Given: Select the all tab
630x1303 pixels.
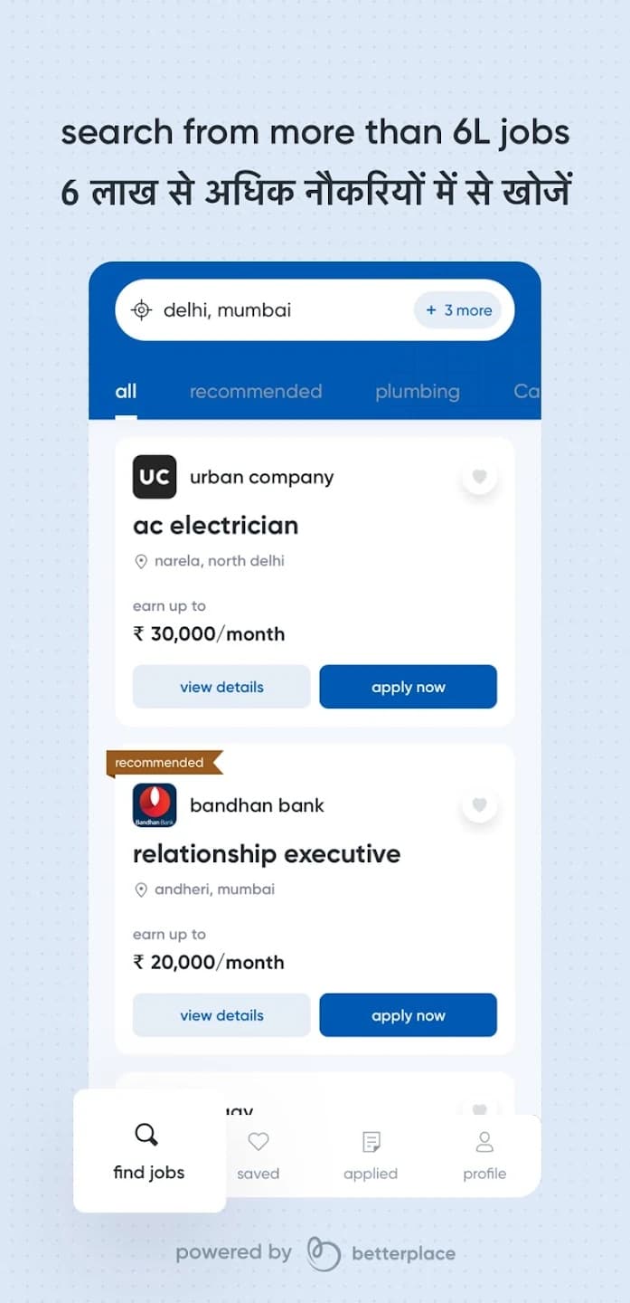Looking at the screenshot, I should [126, 392].
